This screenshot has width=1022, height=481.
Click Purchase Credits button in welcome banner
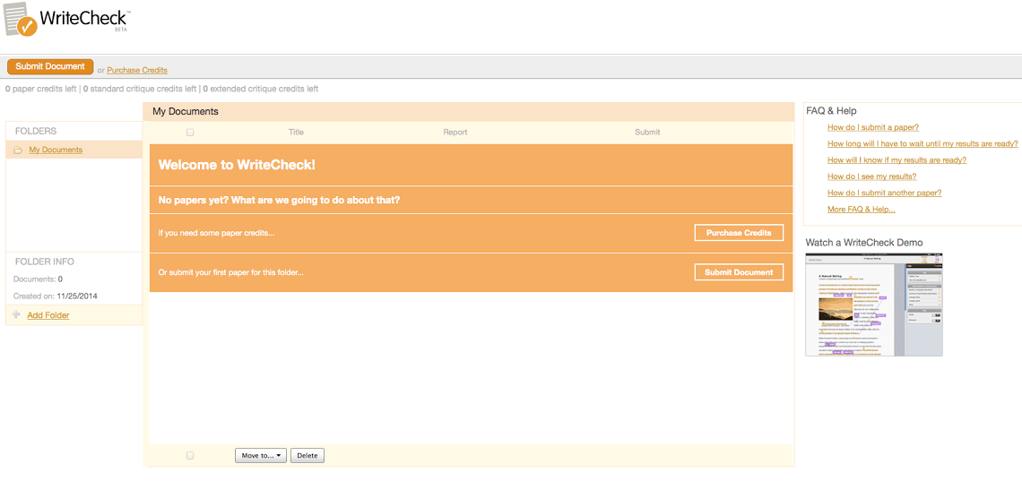(739, 233)
